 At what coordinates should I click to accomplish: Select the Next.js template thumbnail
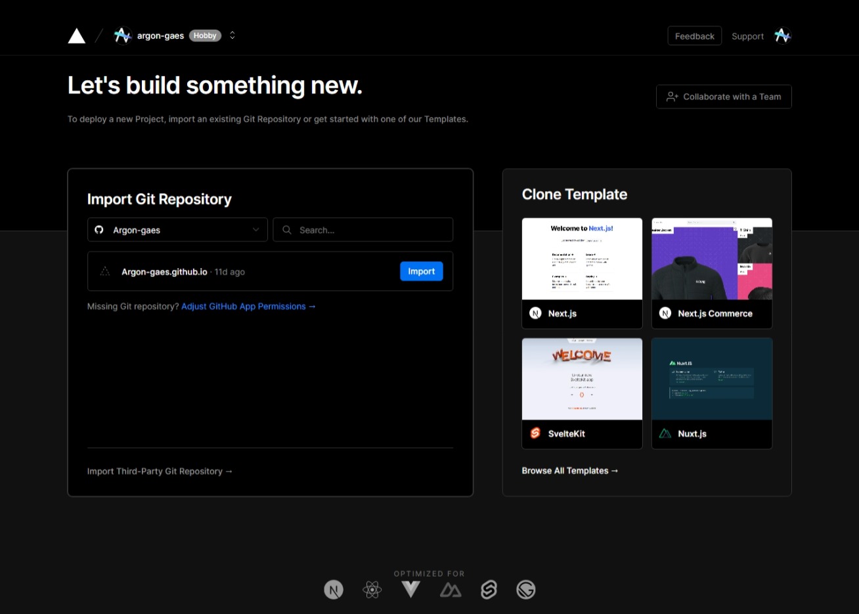pos(582,259)
